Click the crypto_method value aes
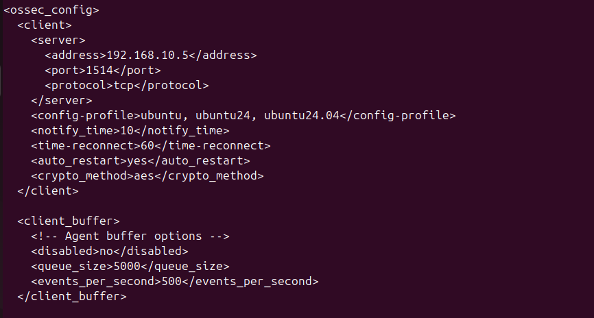Screen dimensions: 594x318 [144, 175]
